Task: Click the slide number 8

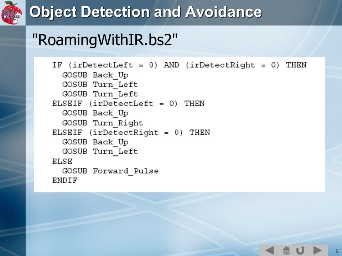Action: [337, 251]
